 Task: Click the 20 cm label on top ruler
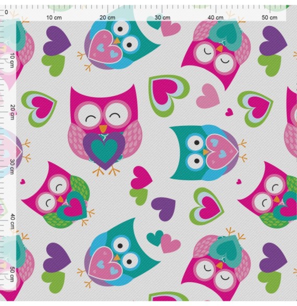click(107, 18)
